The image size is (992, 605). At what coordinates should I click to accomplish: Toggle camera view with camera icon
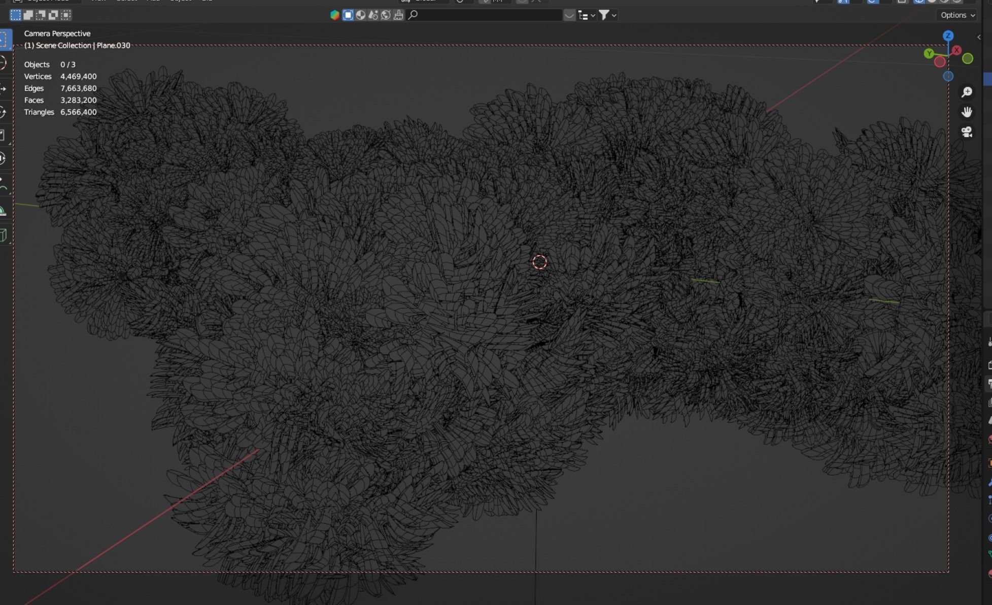point(967,132)
